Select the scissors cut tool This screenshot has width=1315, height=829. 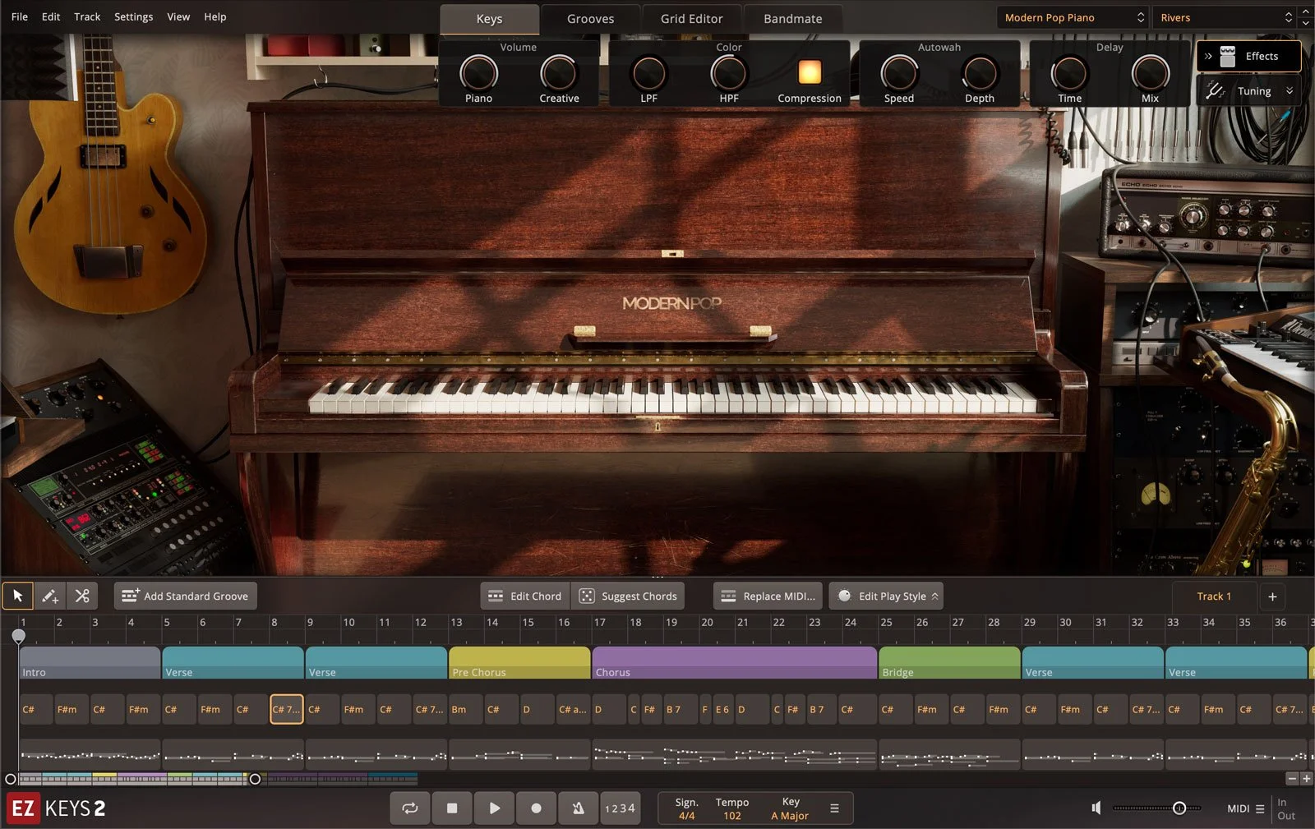tap(82, 596)
